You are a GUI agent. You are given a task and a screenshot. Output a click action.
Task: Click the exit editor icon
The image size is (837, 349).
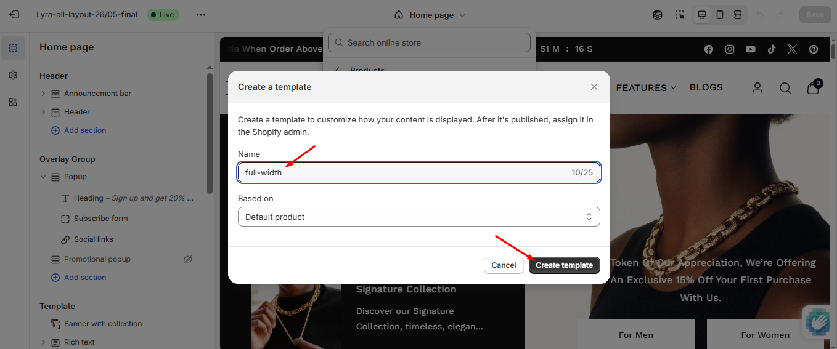point(14,15)
